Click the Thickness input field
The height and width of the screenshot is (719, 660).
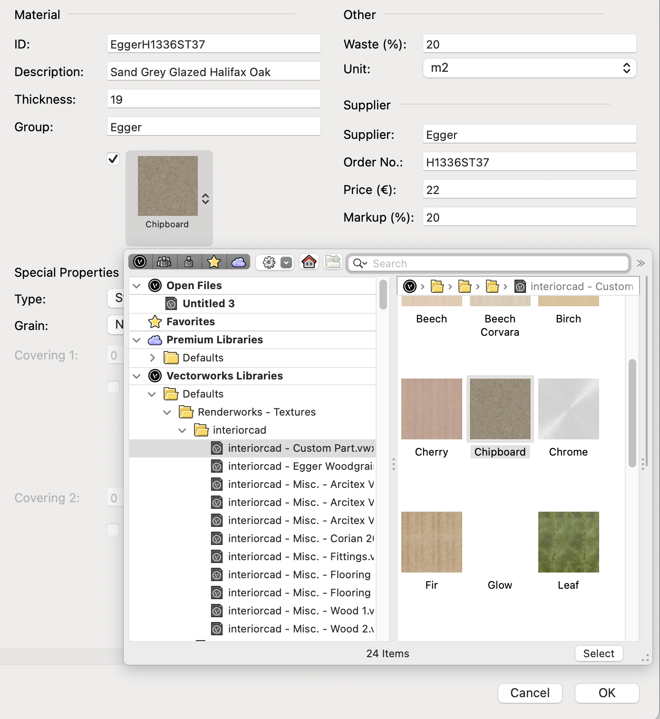(214, 99)
